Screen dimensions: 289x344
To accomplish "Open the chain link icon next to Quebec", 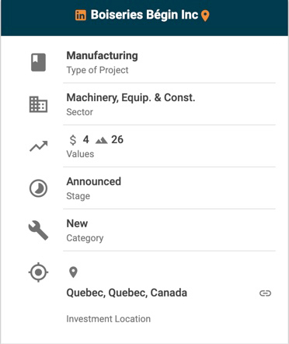I will (x=265, y=293).
